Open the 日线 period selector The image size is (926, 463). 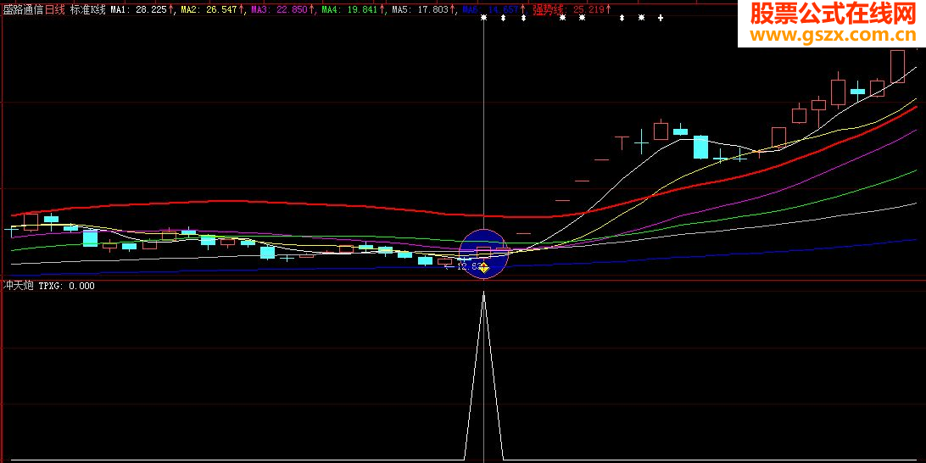[x=54, y=9]
